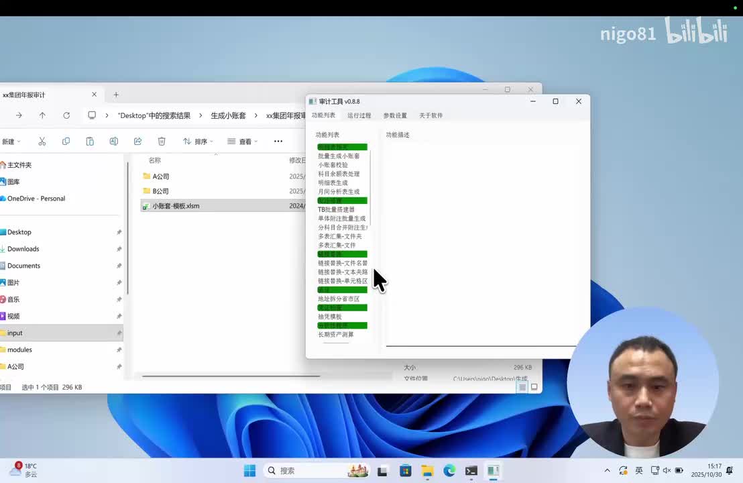743x483 pixels.
Task: Select 长期资产测算 in function list
Action: click(x=336, y=334)
